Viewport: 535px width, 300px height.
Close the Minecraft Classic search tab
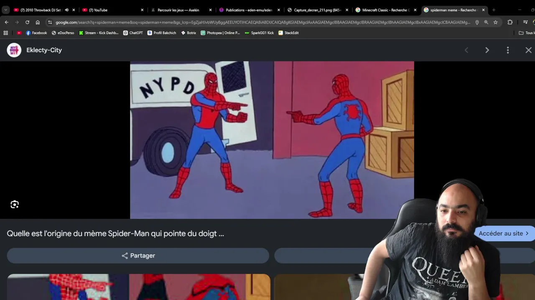coord(415,10)
